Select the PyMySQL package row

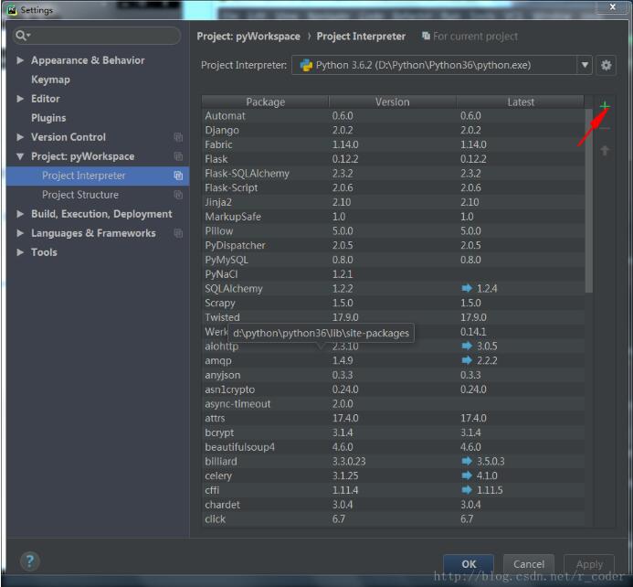click(393, 260)
